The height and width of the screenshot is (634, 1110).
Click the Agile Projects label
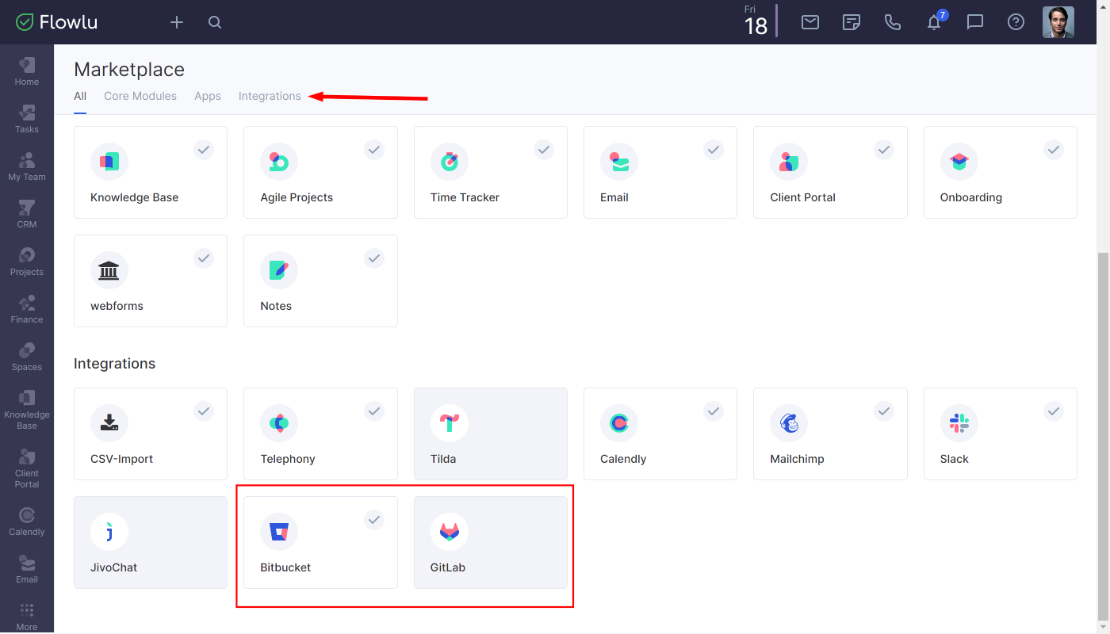297,197
